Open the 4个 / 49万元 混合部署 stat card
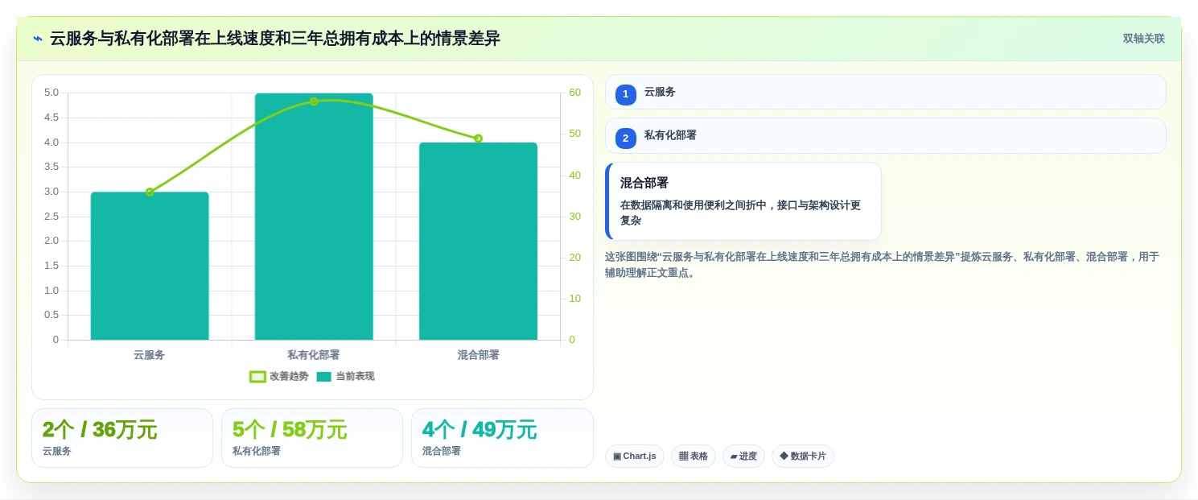1198x500 pixels. [502, 438]
